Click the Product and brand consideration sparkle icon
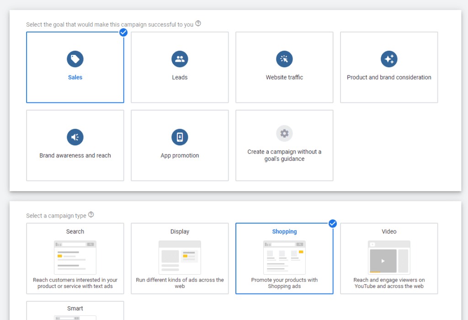Image resolution: width=468 pixels, height=320 pixels. (x=389, y=59)
